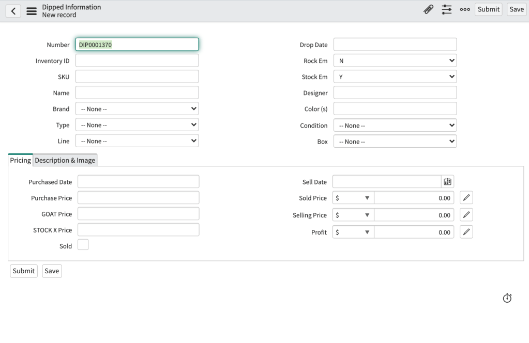529x343 pixels.
Task: Expand the Brand dropdown
Action: pos(137,109)
